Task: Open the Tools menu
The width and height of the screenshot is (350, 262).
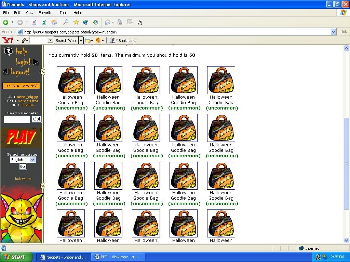Action: click(64, 13)
